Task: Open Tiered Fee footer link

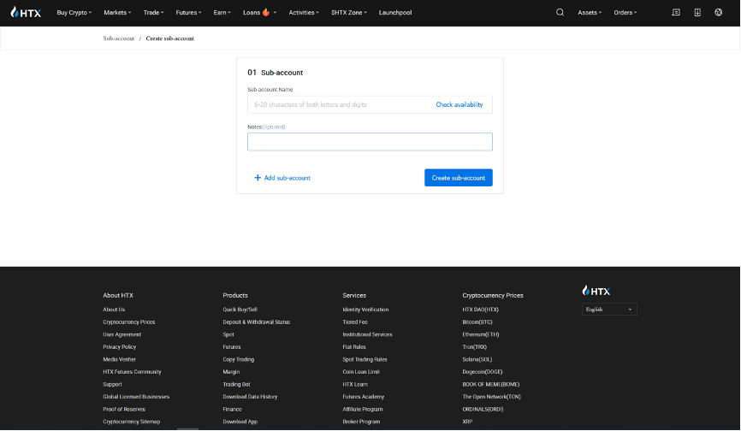Action: [x=355, y=322]
